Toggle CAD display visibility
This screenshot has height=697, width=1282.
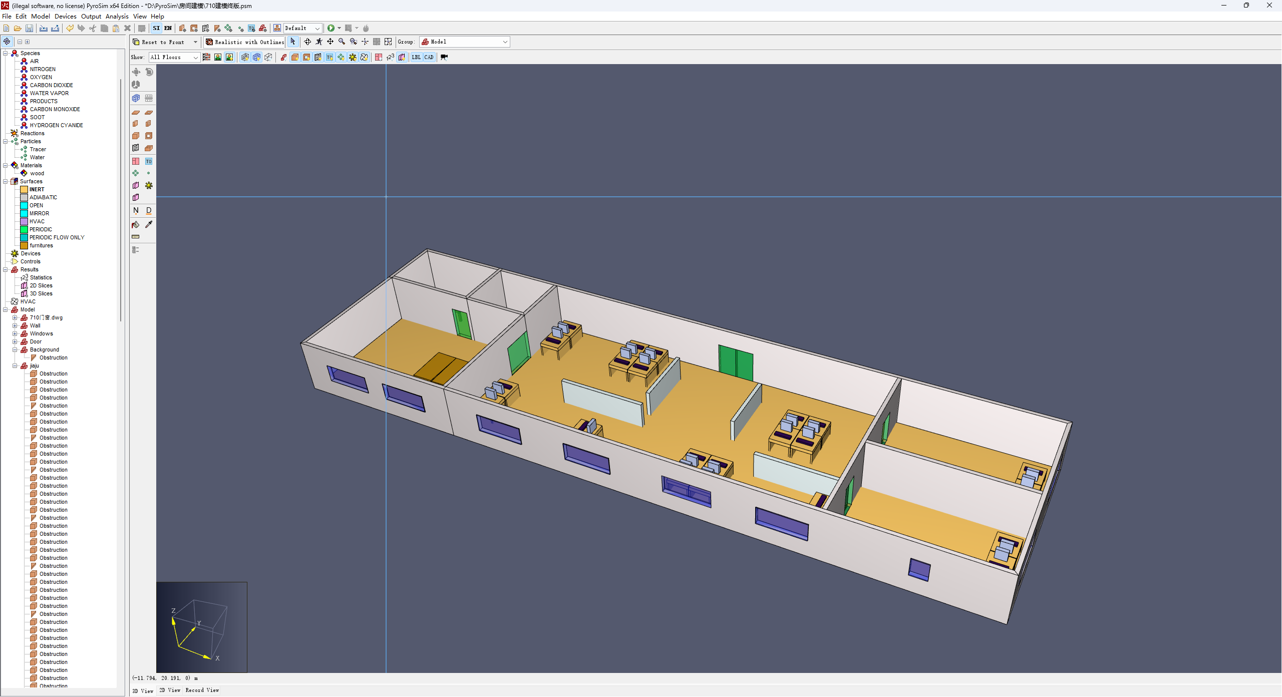[x=429, y=58]
